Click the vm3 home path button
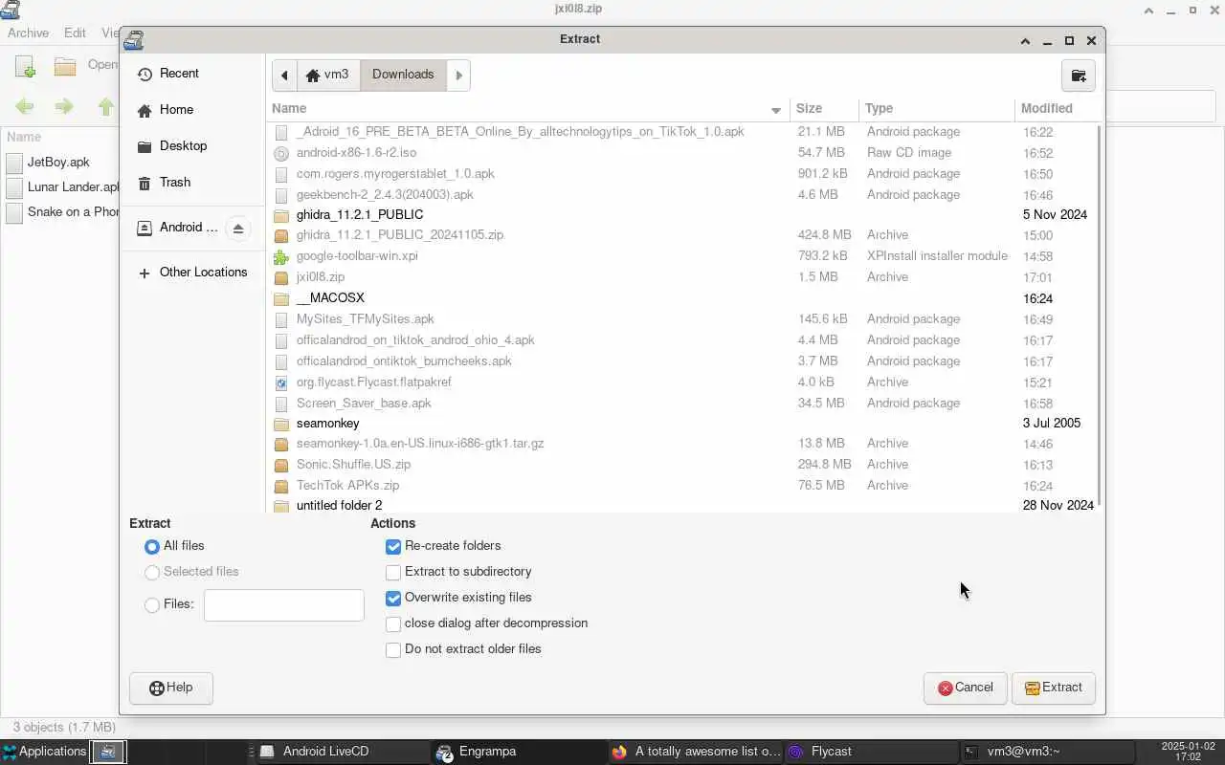 pyautogui.click(x=328, y=75)
